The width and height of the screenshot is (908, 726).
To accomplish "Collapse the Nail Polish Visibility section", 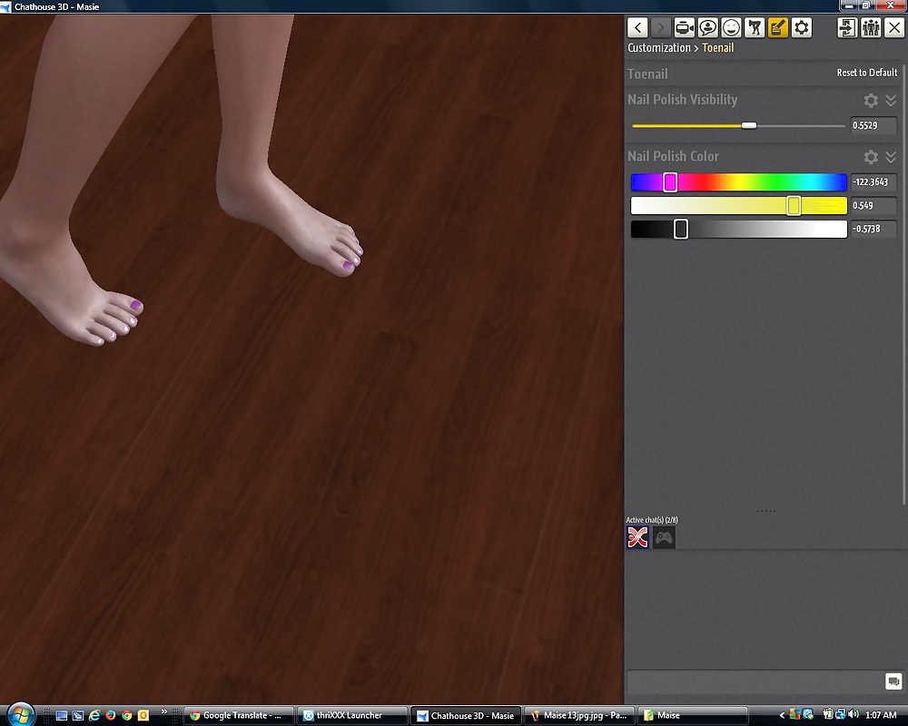I will coord(891,101).
